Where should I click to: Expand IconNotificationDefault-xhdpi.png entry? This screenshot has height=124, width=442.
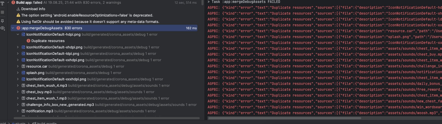18,47
